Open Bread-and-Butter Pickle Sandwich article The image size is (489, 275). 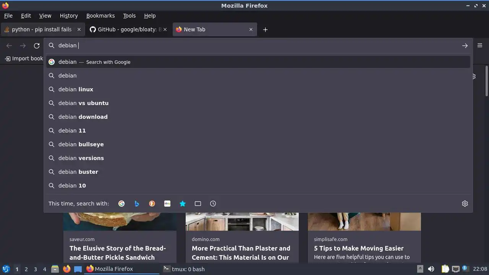coord(118,253)
